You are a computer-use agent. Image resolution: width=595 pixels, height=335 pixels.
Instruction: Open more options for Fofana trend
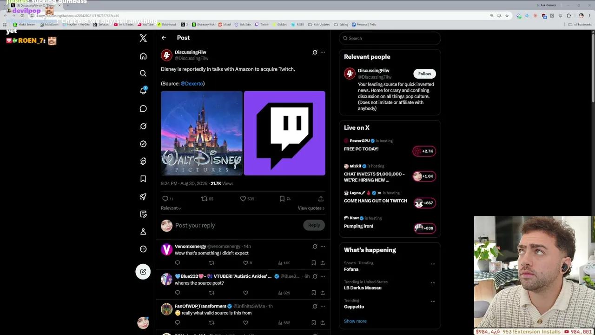(x=433, y=264)
